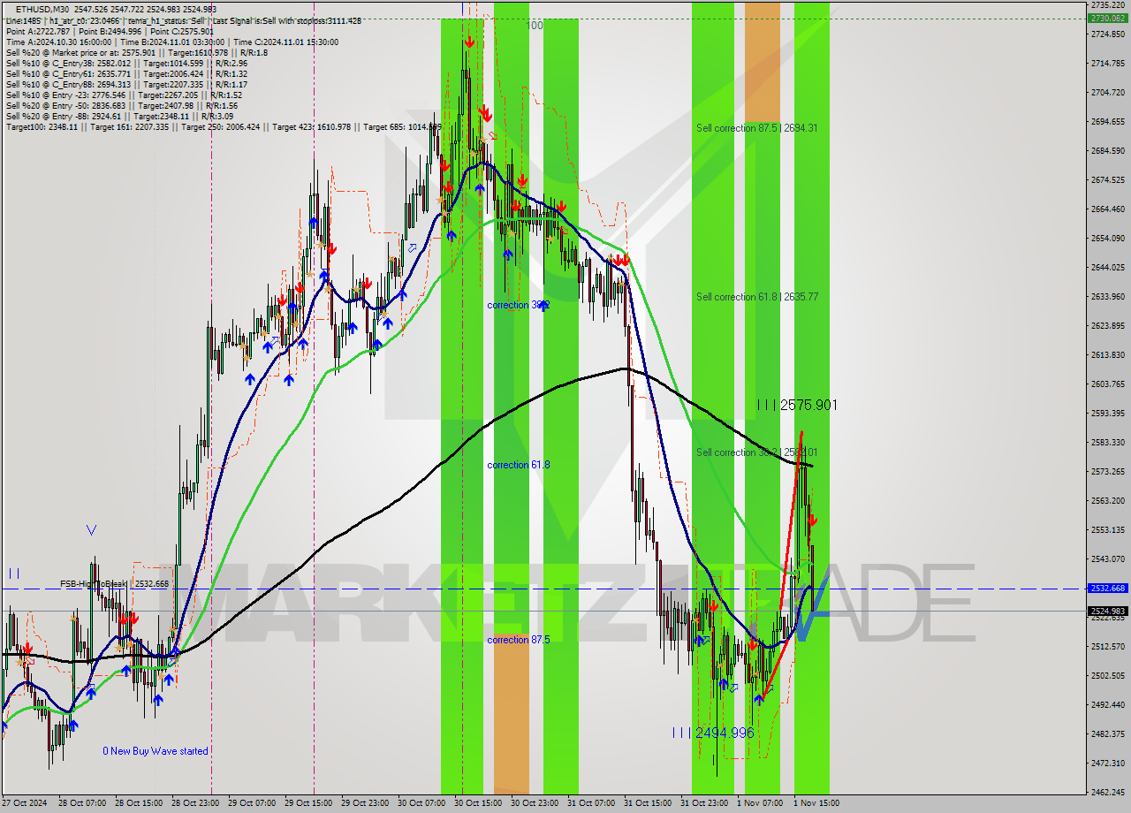Click the 'Sell correction 38.2' label near black average

click(756, 452)
